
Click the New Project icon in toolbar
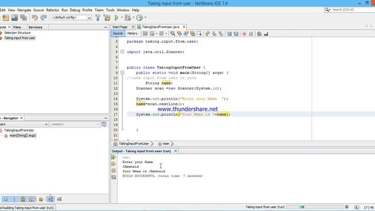pyautogui.click(x=5, y=18)
